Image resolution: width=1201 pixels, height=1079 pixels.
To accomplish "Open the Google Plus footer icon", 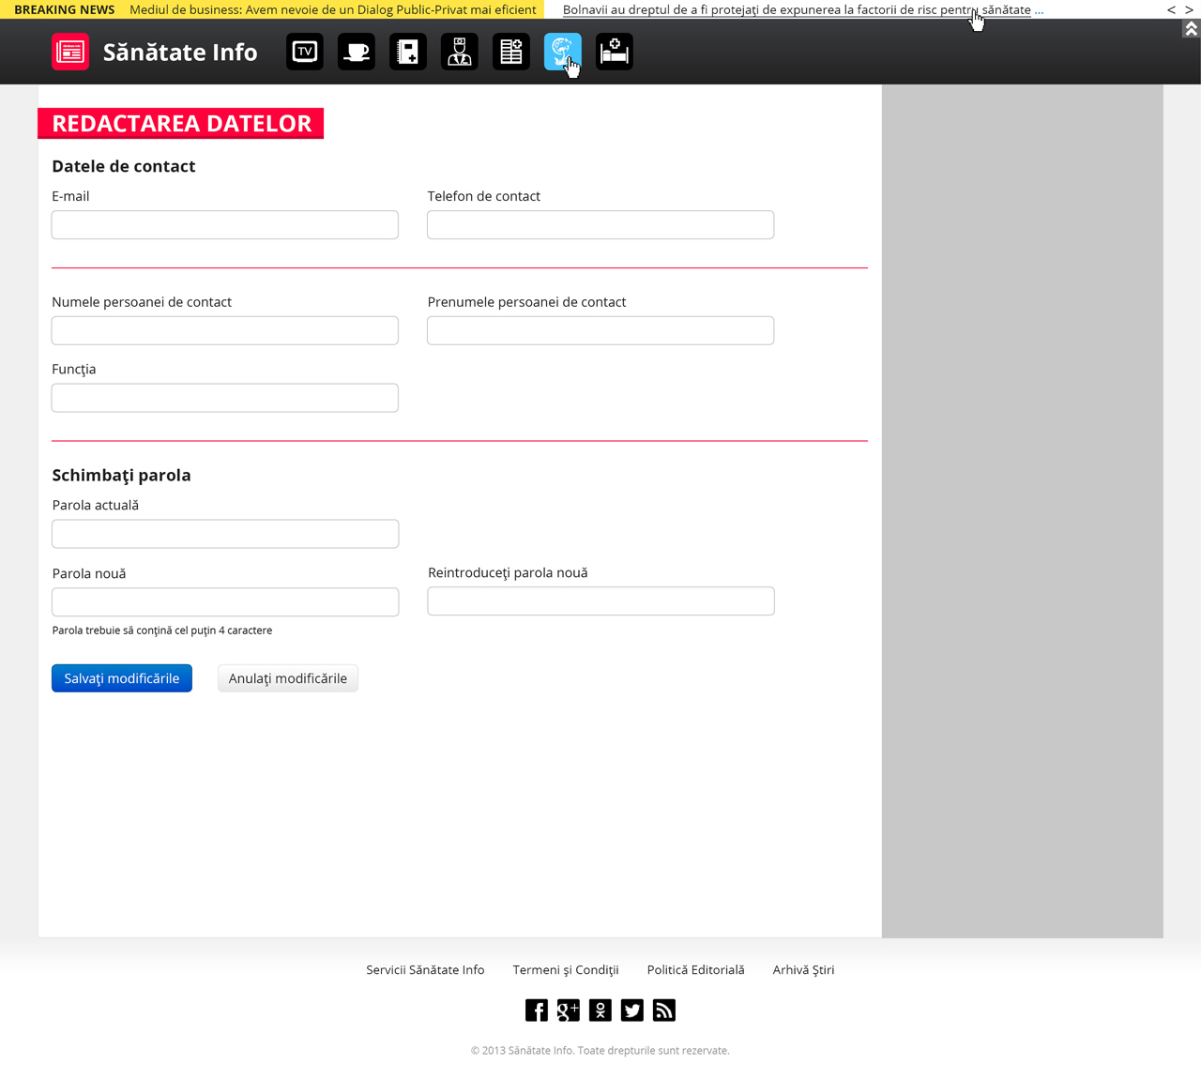I will tap(569, 1011).
